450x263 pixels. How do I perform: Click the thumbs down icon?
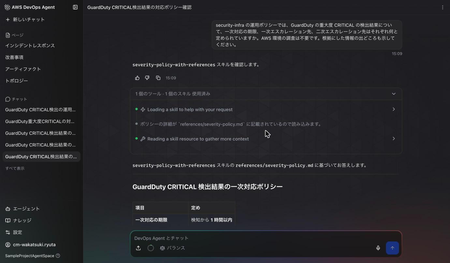[147, 78]
